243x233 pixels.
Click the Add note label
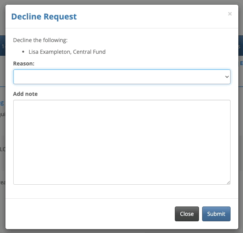tap(25, 94)
